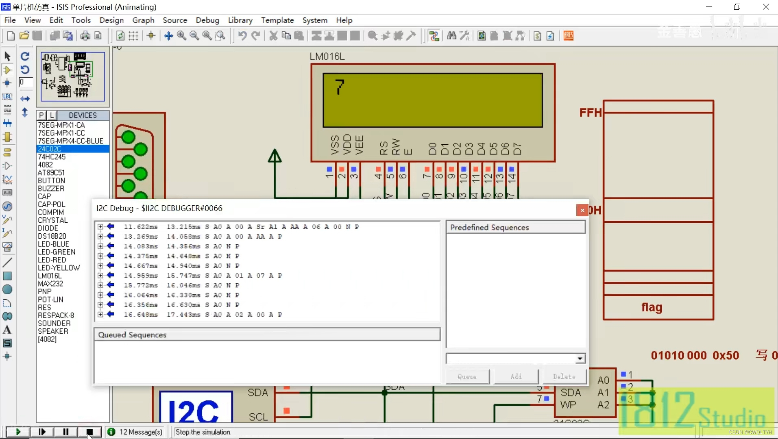
Task: Pick the Text Script mode tool
Action: [7, 110]
